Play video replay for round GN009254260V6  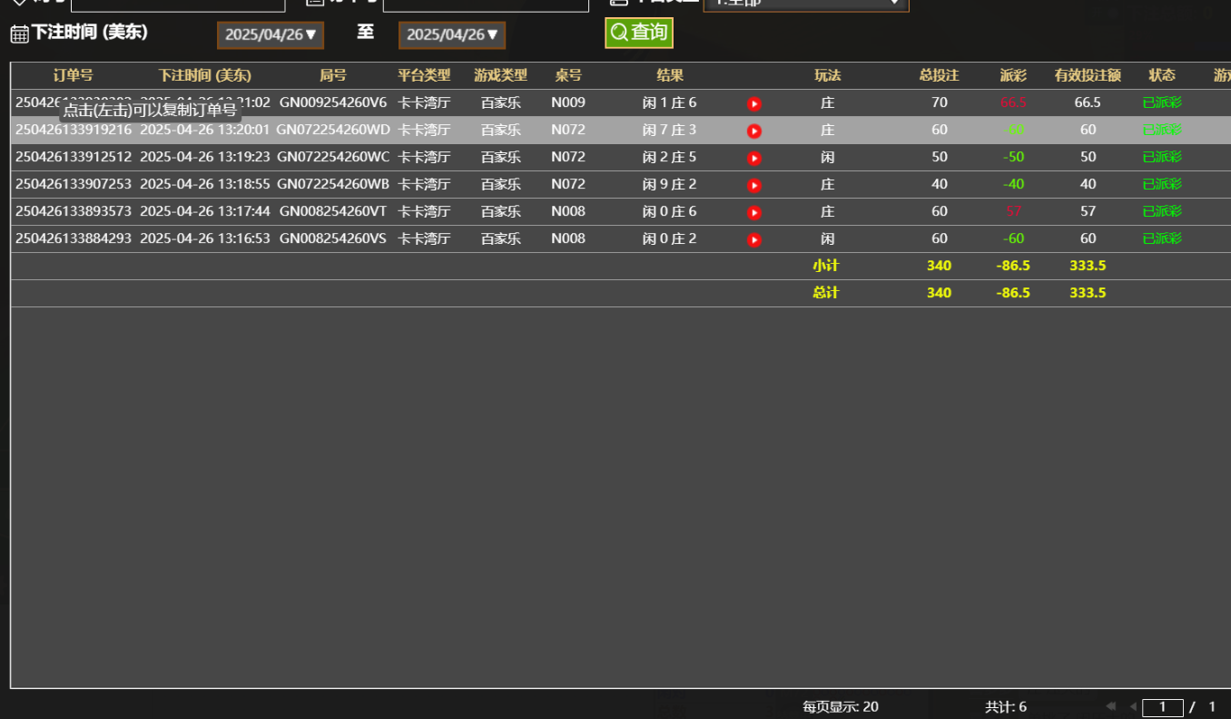(753, 104)
